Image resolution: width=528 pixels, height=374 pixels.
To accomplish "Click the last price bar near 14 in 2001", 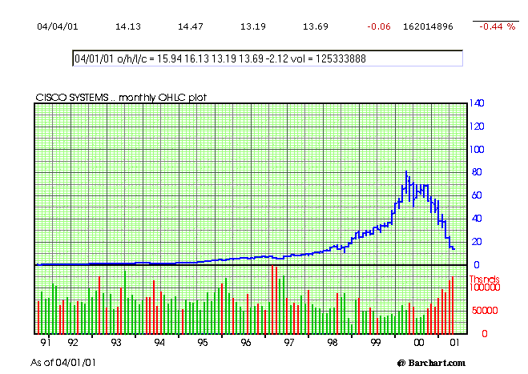I will 453,248.
